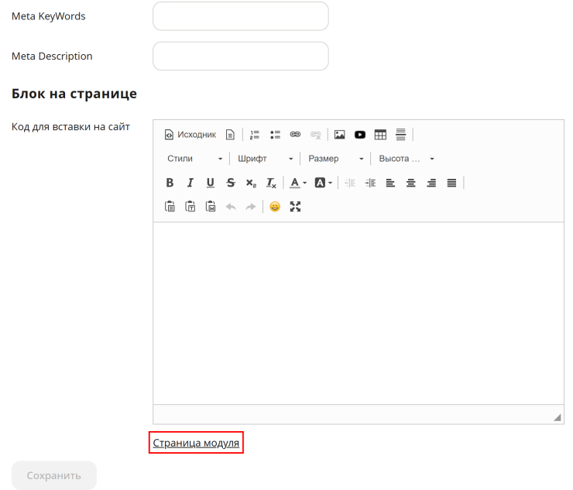Insert horizontal line
573x490 pixels.
401,135
